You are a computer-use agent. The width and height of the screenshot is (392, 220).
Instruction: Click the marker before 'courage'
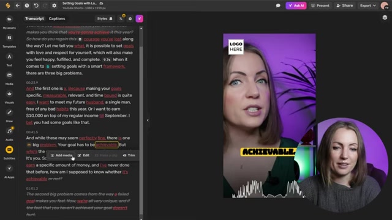coord(80,39)
